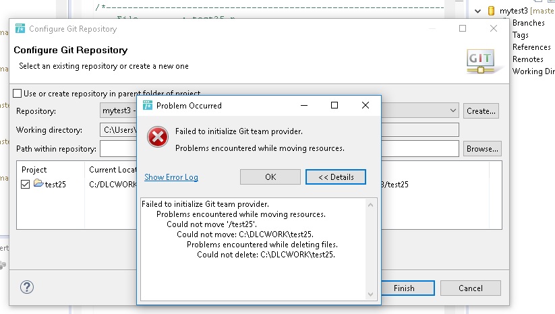Toggle the test25 project checkbox
The image size is (555, 314).
coord(26,185)
